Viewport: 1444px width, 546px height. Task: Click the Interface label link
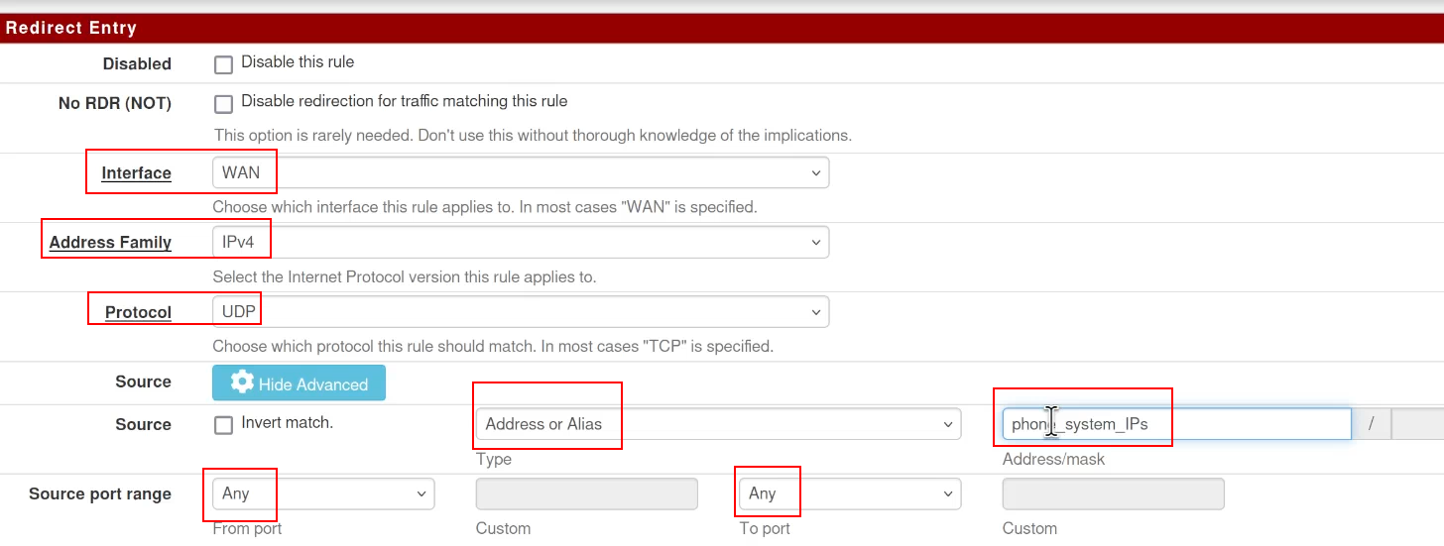(x=137, y=173)
